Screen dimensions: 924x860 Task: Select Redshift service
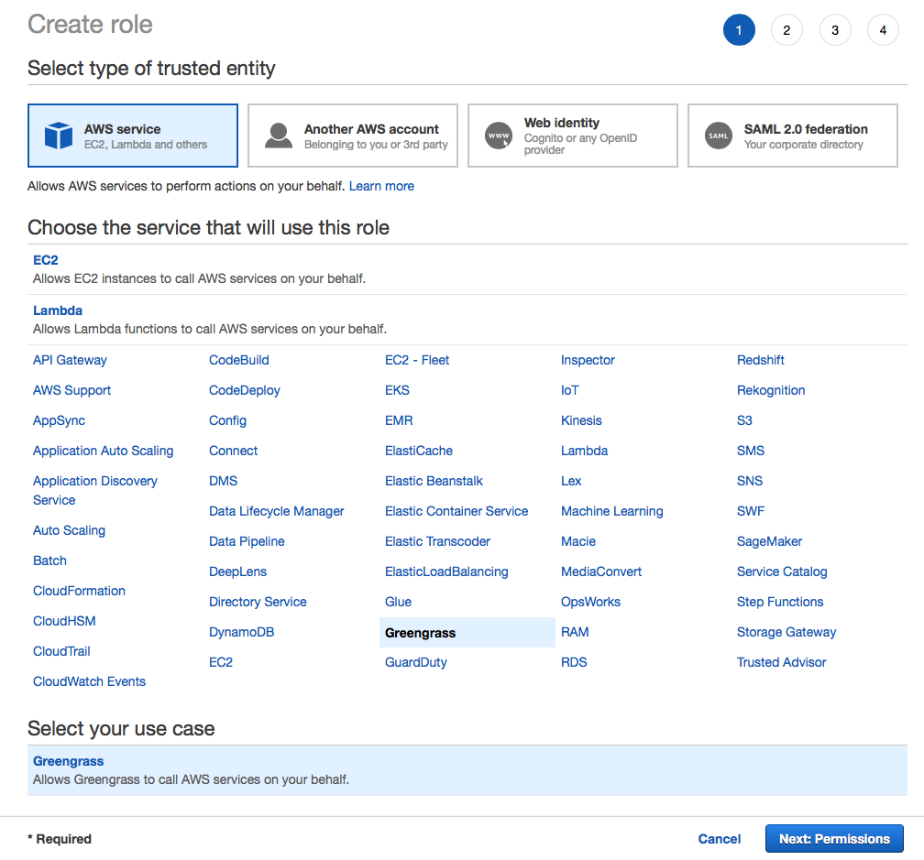760,360
